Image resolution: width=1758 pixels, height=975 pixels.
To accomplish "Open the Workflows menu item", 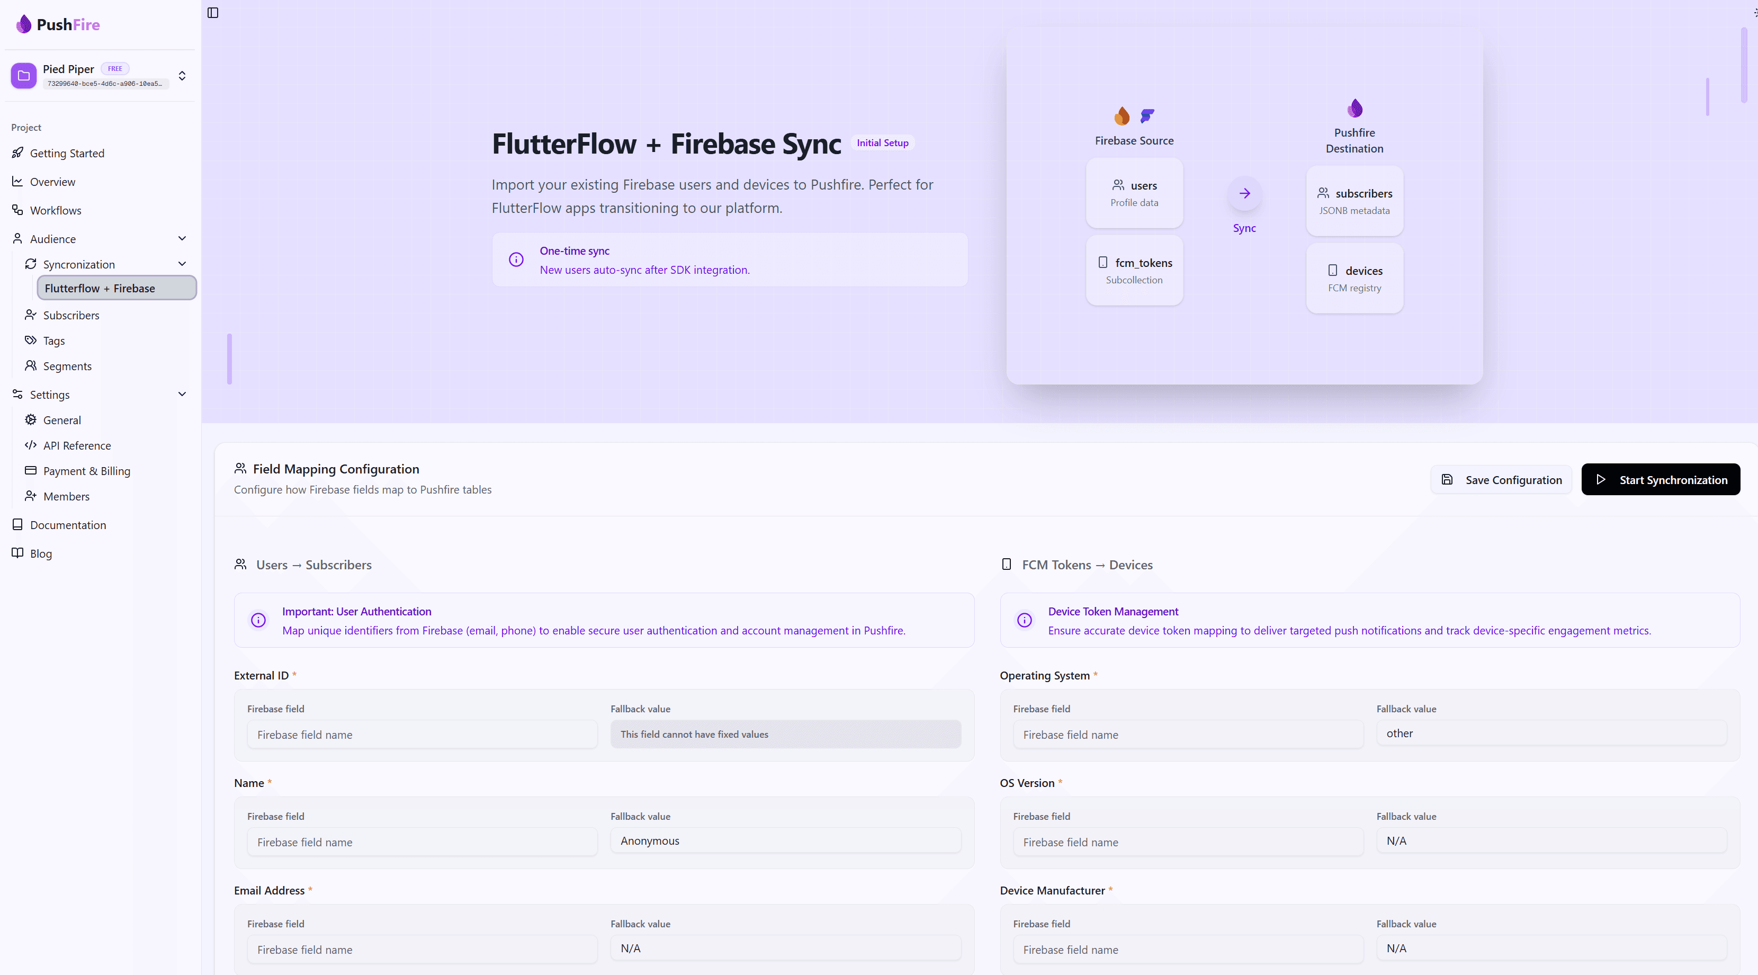I will coord(55,210).
